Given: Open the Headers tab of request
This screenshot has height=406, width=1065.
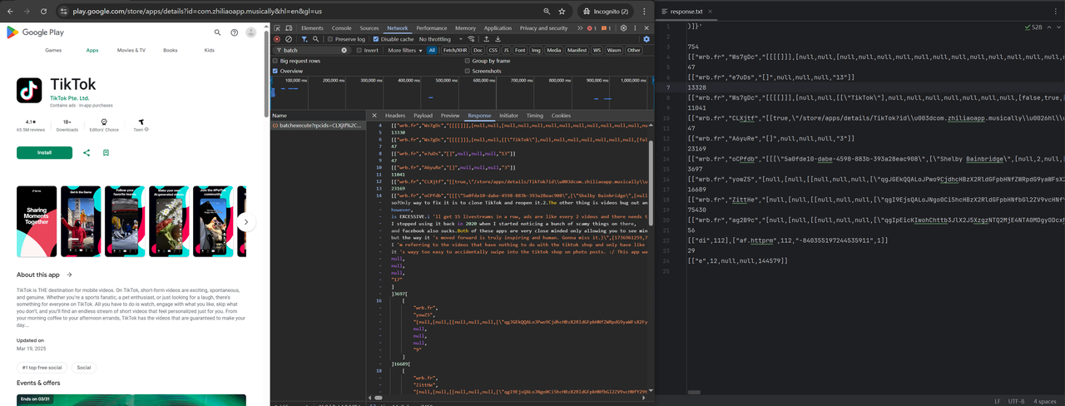Looking at the screenshot, I should (395, 116).
